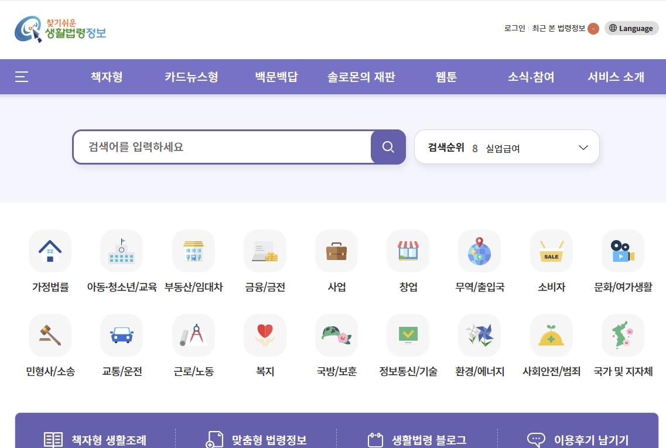Go to the 웹툰 menu item

pos(446,77)
